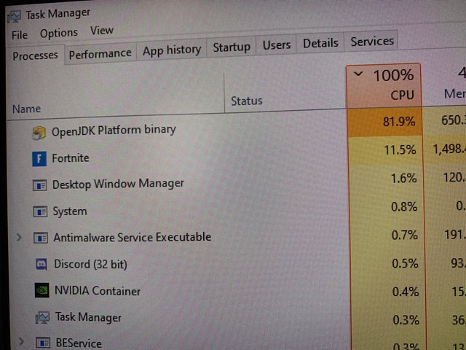This screenshot has height=350, width=466.
Task: Sort processes by the Name column
Action: point(26,109)
